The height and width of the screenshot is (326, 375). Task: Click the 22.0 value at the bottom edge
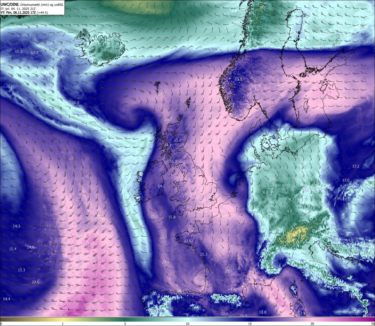[224, 314]
